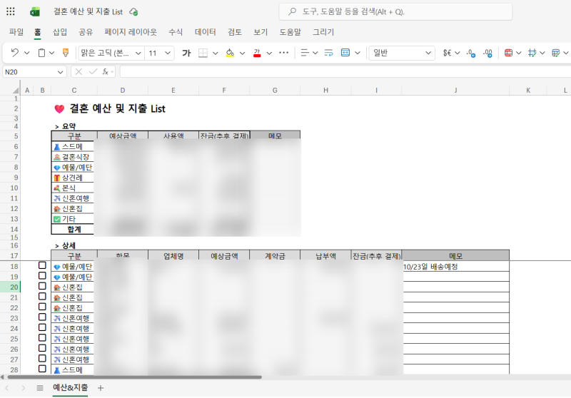Tick the checkbox in row 19

click(42, 275)
